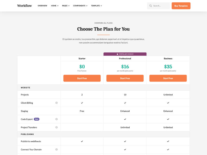
Task: Focus the Search input field
Action: click(x=158, y=6)
